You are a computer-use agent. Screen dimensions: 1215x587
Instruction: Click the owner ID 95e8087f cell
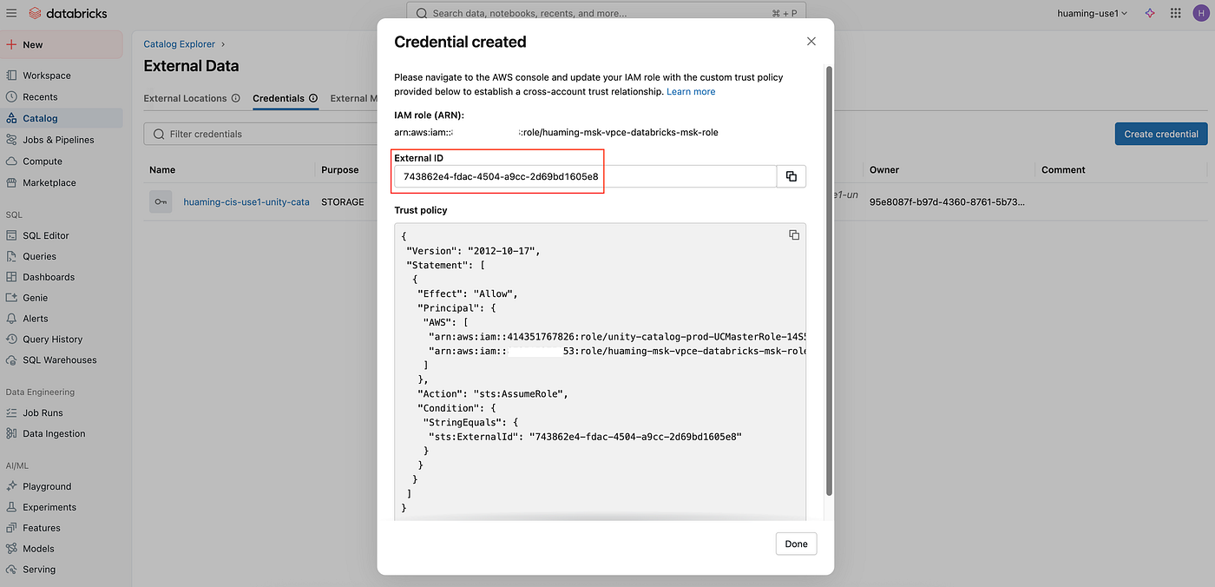[x=948, y=201]
